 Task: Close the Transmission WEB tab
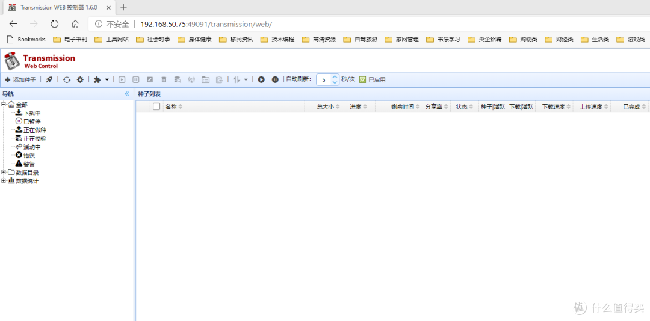(108, 7)
